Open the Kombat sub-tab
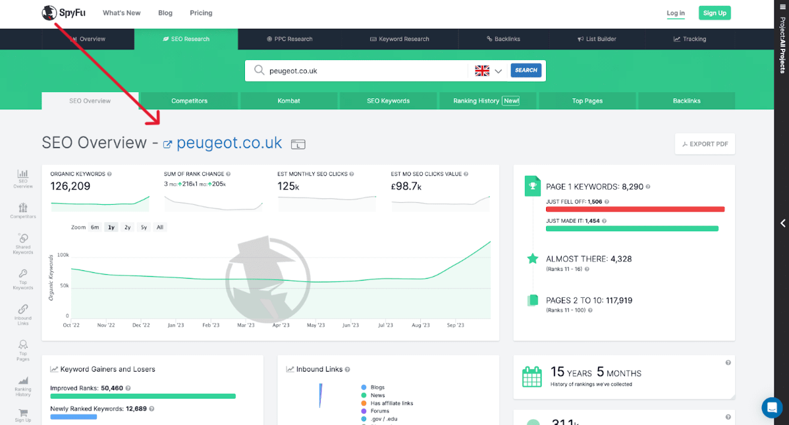 289,101
